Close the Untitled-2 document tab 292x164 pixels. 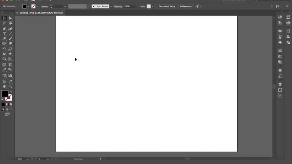coord(17,13)
